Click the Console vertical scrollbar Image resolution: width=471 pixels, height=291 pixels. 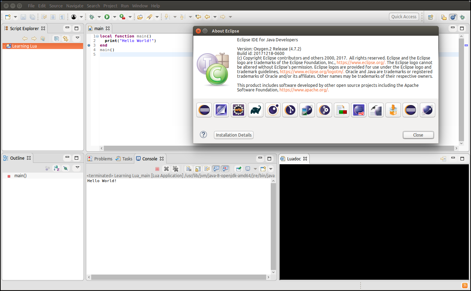point(274,226)
